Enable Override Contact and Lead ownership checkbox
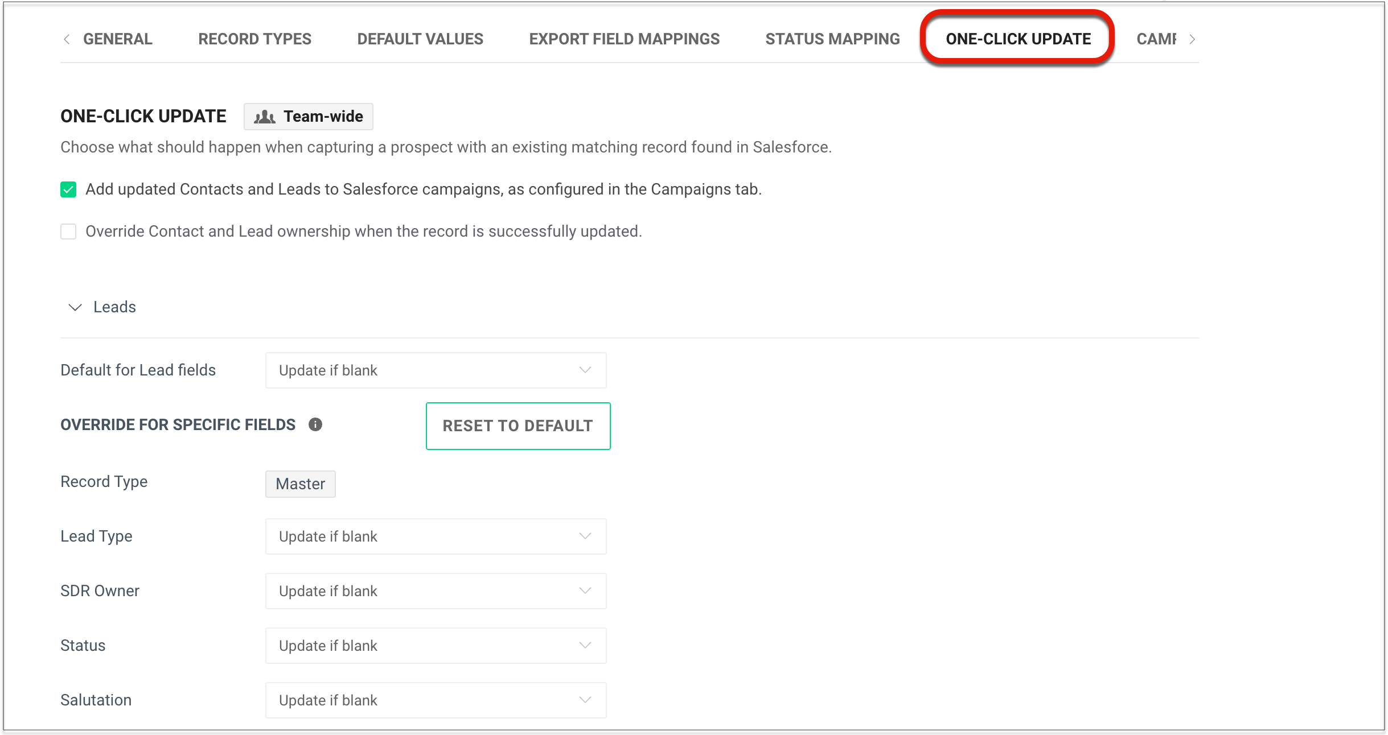 pyautogui.click(x=68, y=232)
